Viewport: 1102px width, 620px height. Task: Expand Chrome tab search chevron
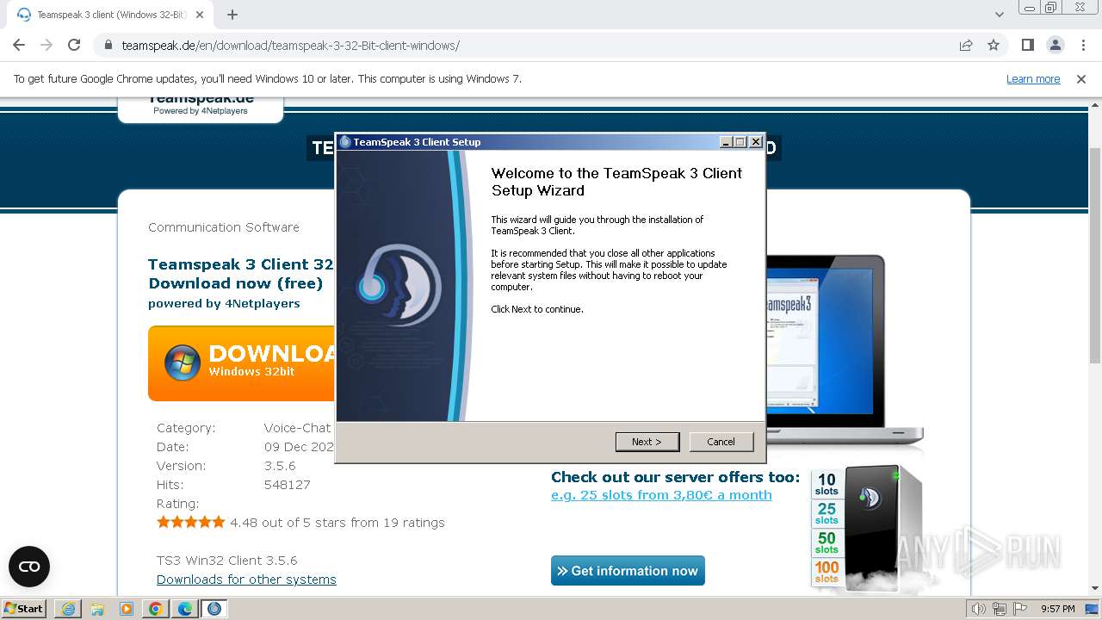999,15
